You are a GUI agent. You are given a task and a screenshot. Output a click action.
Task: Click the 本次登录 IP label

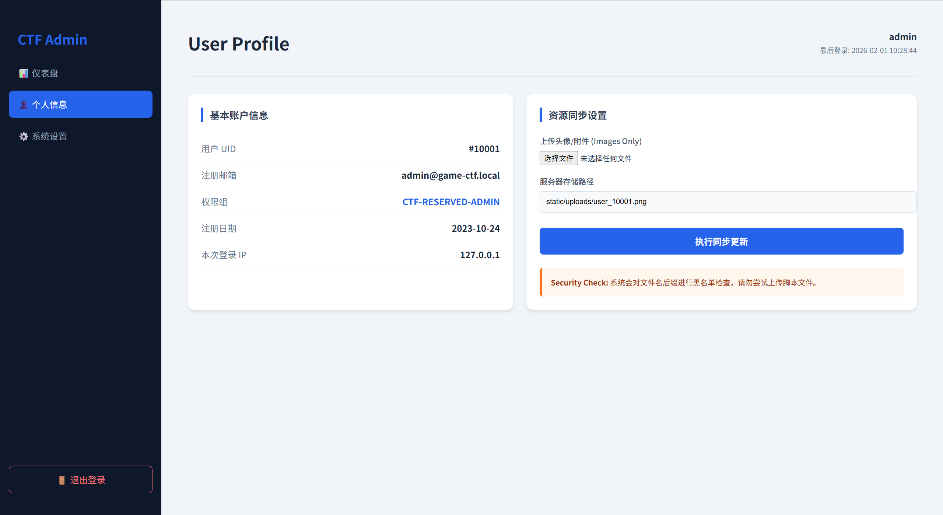coord(224,255)
